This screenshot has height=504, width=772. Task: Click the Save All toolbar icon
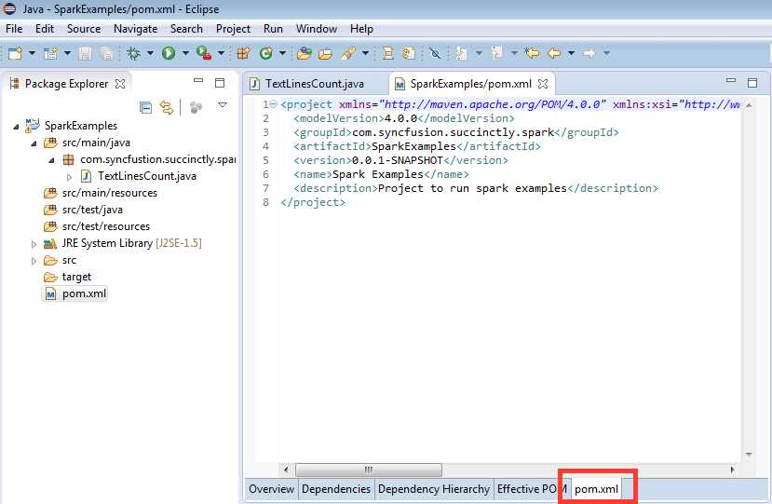(106, 53)
